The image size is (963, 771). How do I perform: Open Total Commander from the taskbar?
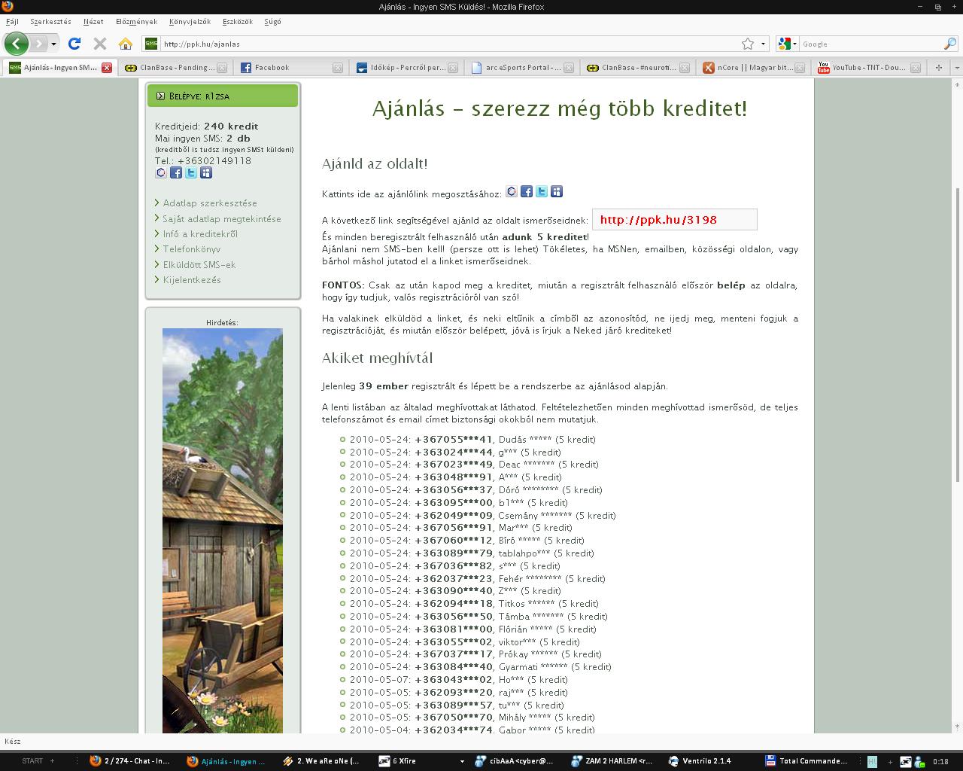(808, 761)
